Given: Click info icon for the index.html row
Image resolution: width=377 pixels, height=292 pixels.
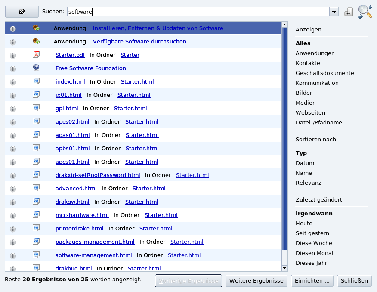Looking at the screenshot, I should click(x=13, y=82).
